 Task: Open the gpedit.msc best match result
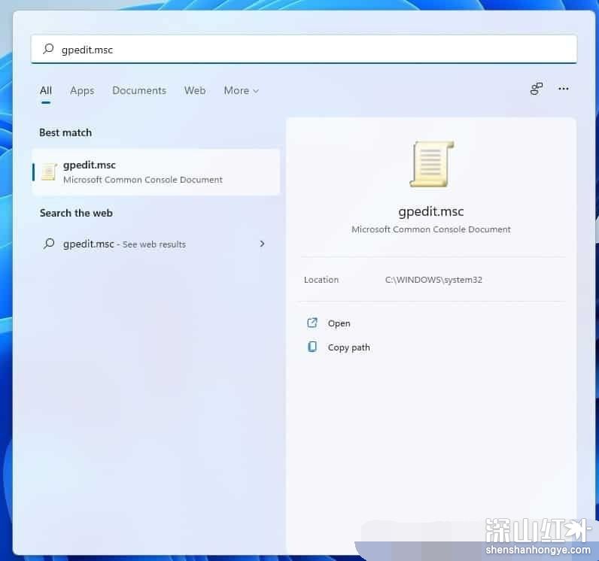click(156, 172)
